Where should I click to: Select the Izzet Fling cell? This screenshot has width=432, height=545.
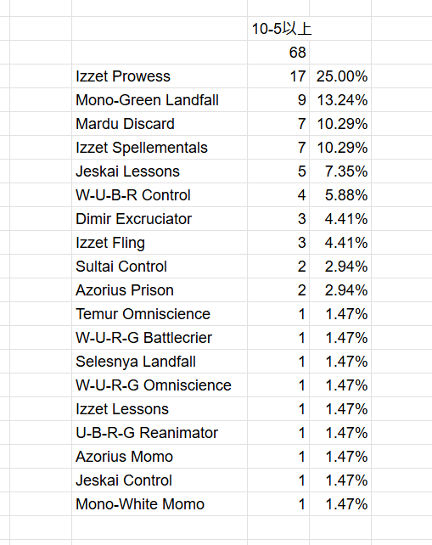pos(160,243)
